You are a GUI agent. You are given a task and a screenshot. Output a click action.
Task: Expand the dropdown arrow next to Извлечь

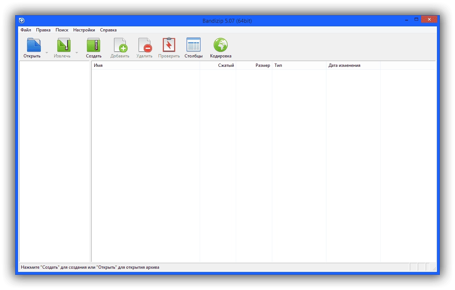77,53
